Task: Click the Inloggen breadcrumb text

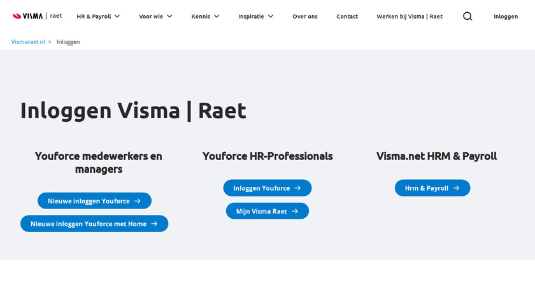Action: tap(68, 41)
